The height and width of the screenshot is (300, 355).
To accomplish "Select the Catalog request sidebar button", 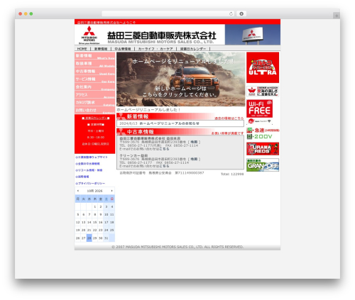I will (x=95, y=103).
